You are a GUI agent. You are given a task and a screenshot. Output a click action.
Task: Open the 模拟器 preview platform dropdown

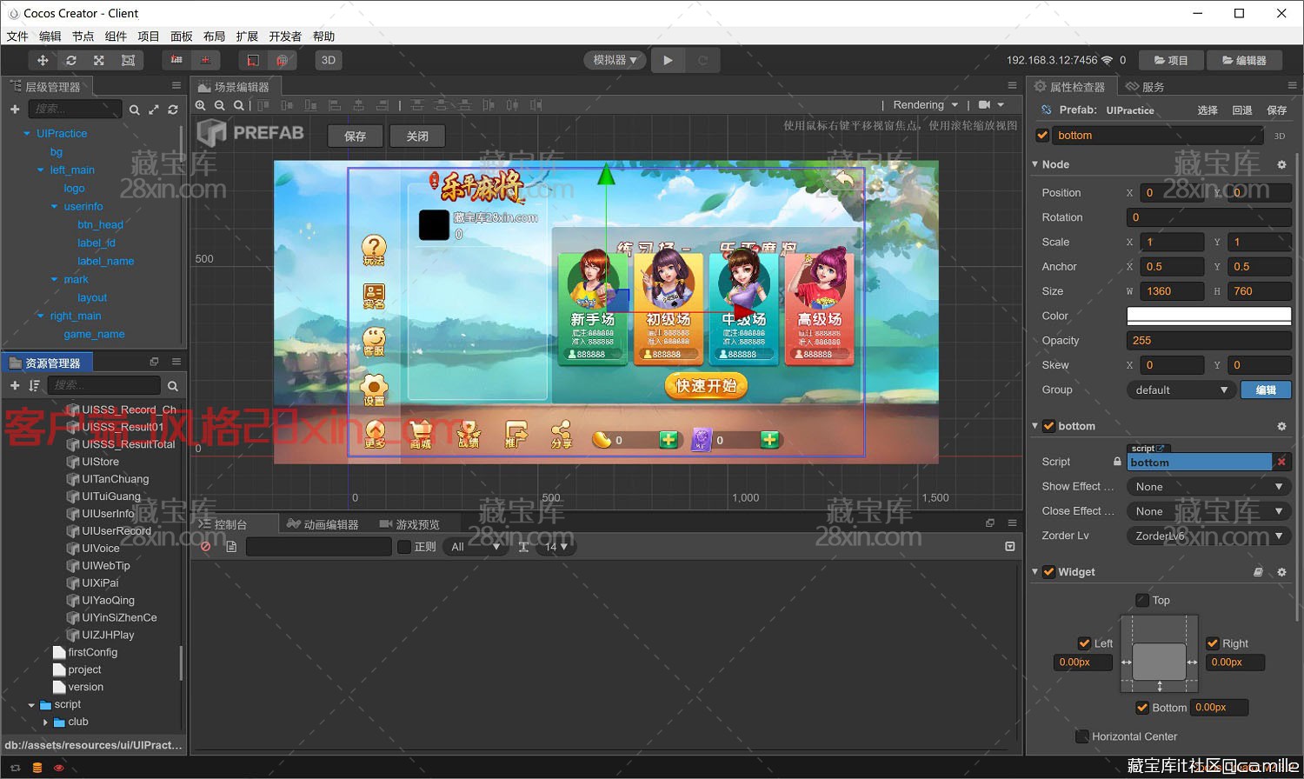pos(615,60)
